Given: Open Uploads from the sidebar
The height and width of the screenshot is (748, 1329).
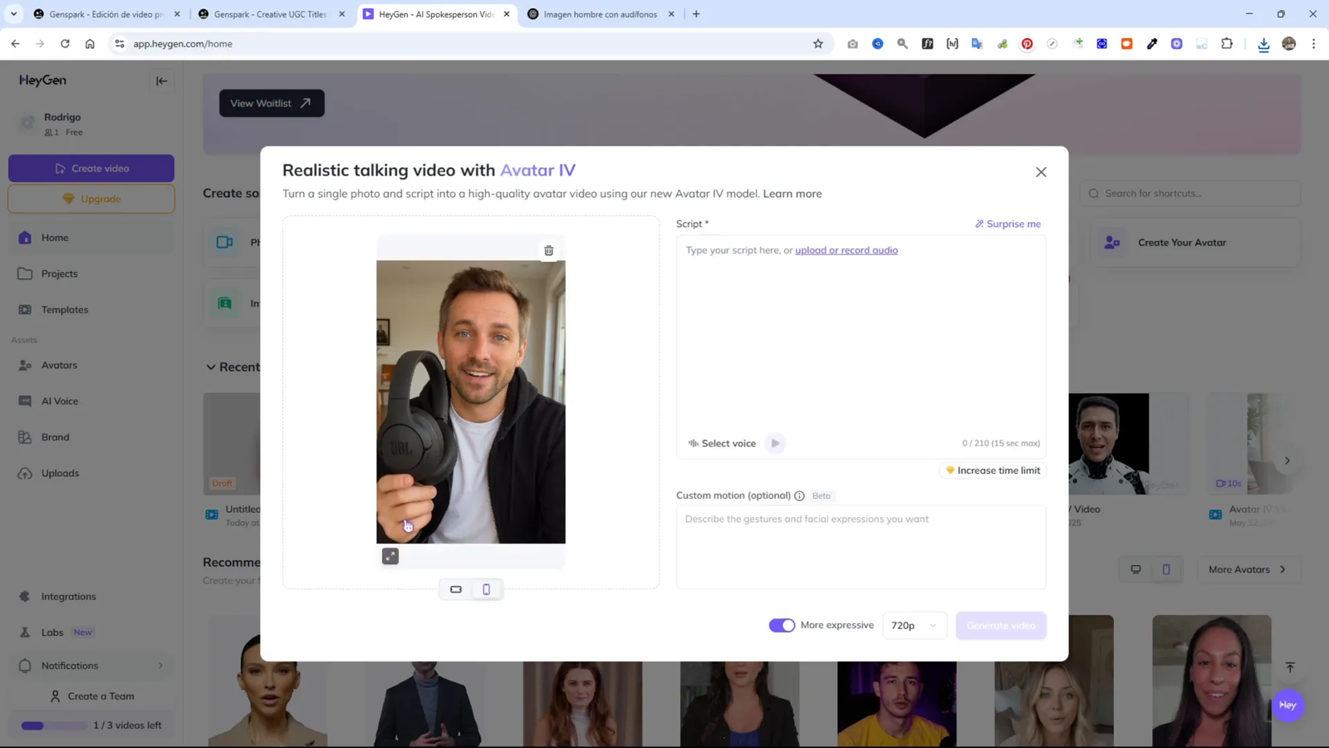Looking at the screenshot, I should [61, 472].
